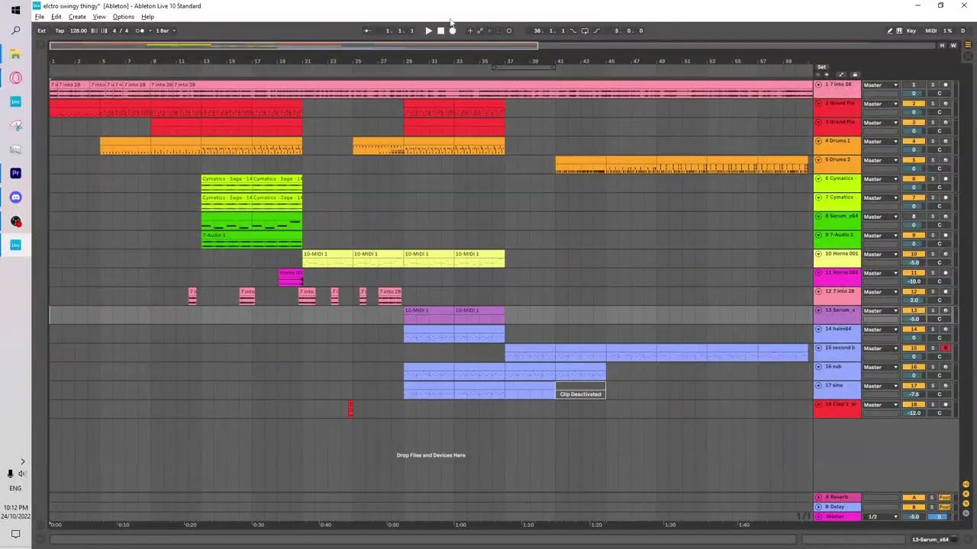Open Discord from taskbar

pyautogui.click(x=15, y=197)
